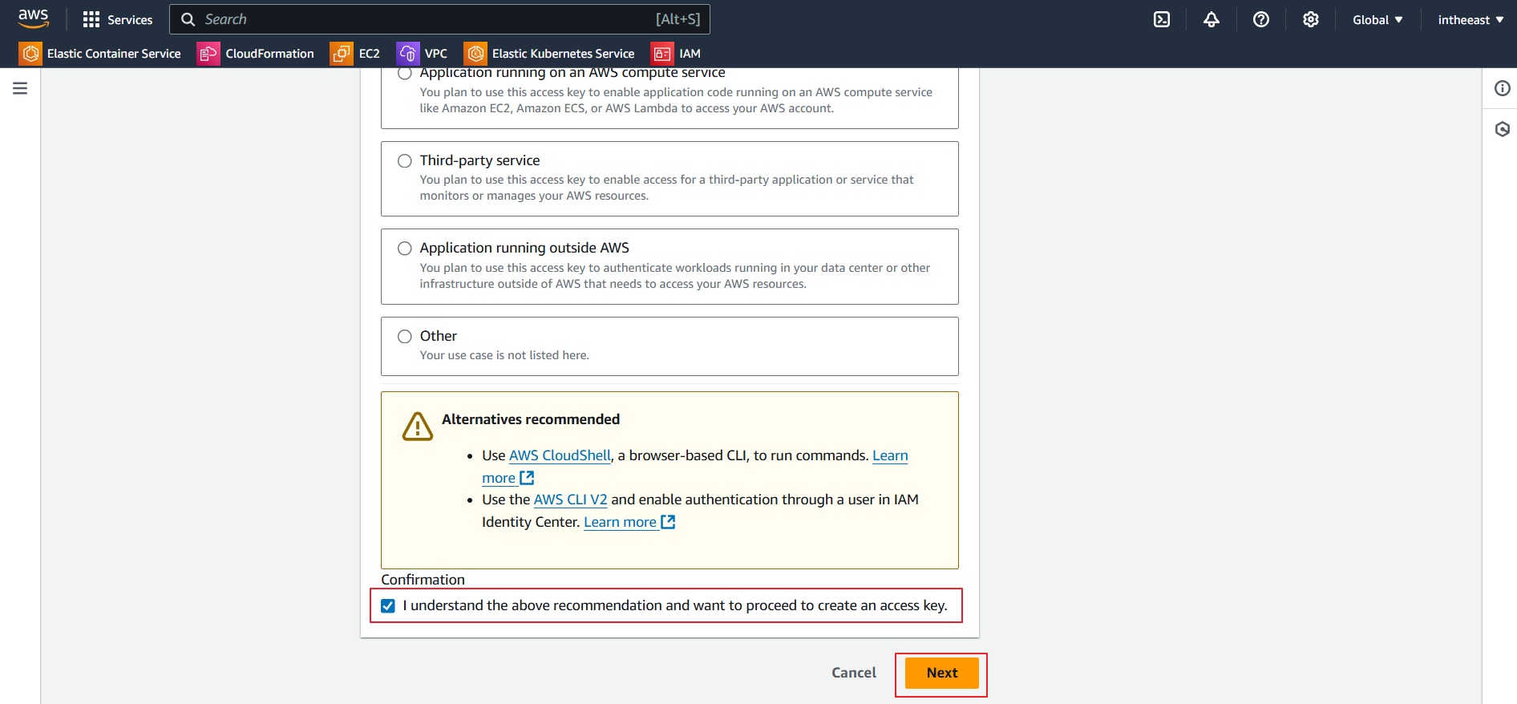Click the Confirmation label
The image size is (1517, 704).
[x=423, y=580]
